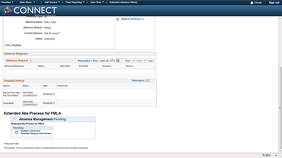Sort by Status column in Absence Request grid
This screenshot has height=158, width=282.
[41, 66]
